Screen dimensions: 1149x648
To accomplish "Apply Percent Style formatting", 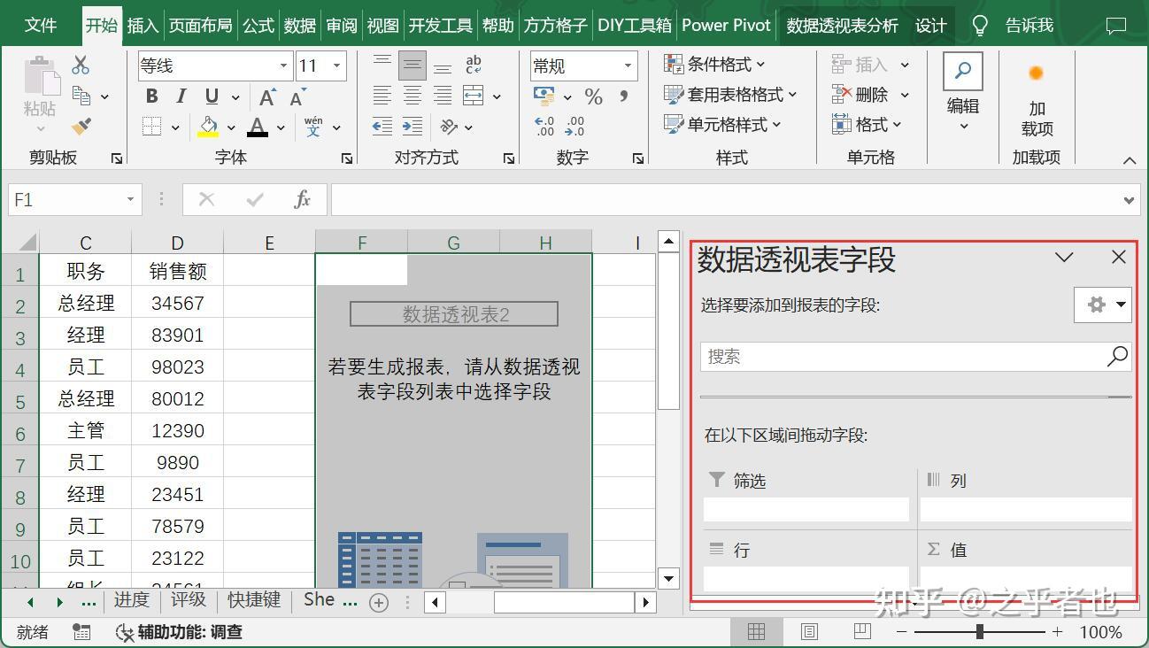I will [593, 96].
